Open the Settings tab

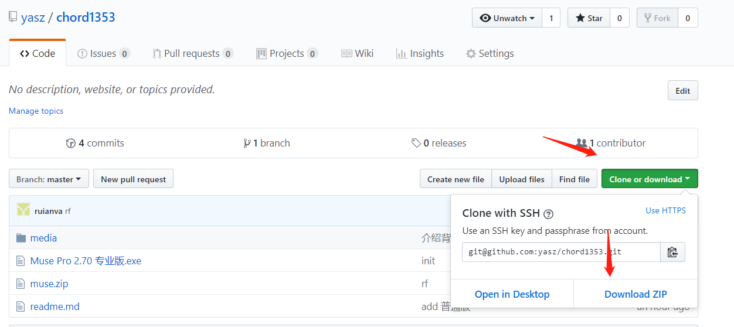coord(490,53)
